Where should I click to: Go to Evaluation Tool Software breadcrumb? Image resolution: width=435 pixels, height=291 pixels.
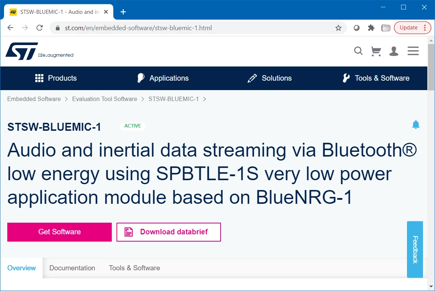tap(104, 99)
